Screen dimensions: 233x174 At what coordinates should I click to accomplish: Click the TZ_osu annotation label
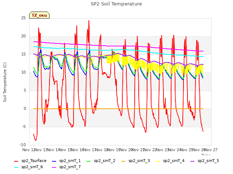pos(39,15)
